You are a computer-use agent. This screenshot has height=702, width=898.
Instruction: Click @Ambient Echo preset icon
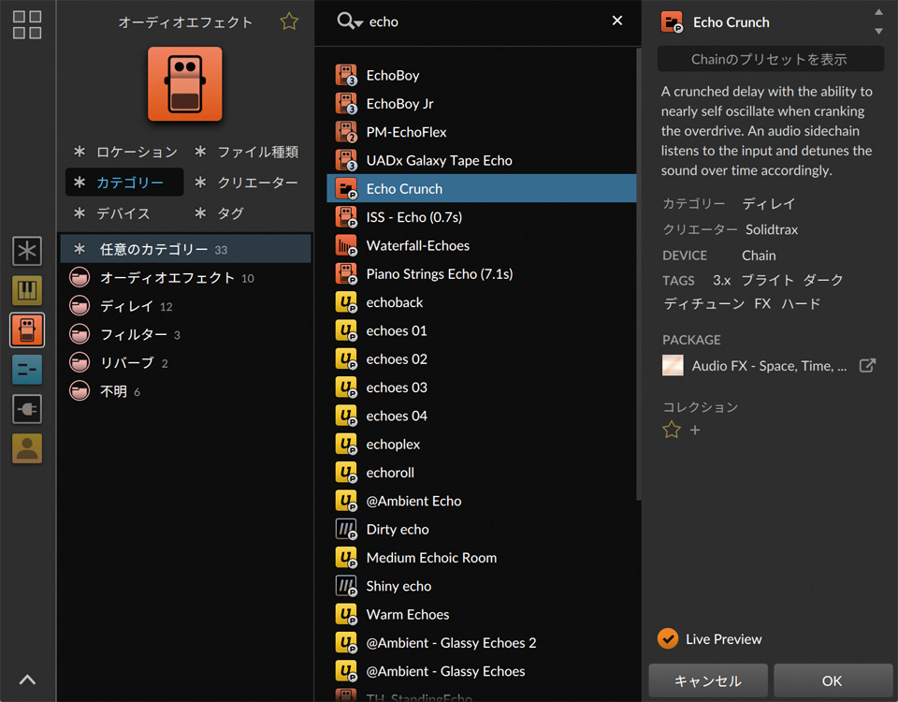tap(346, 501)
